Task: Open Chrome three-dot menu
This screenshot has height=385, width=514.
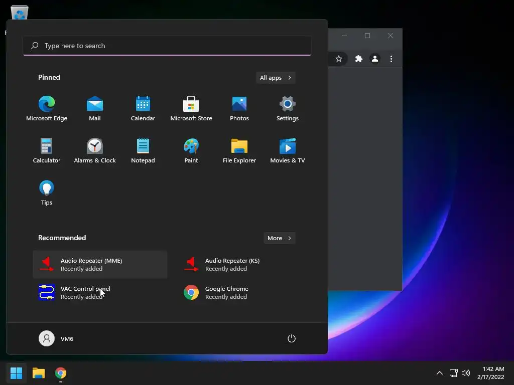Action: [391, 59]
